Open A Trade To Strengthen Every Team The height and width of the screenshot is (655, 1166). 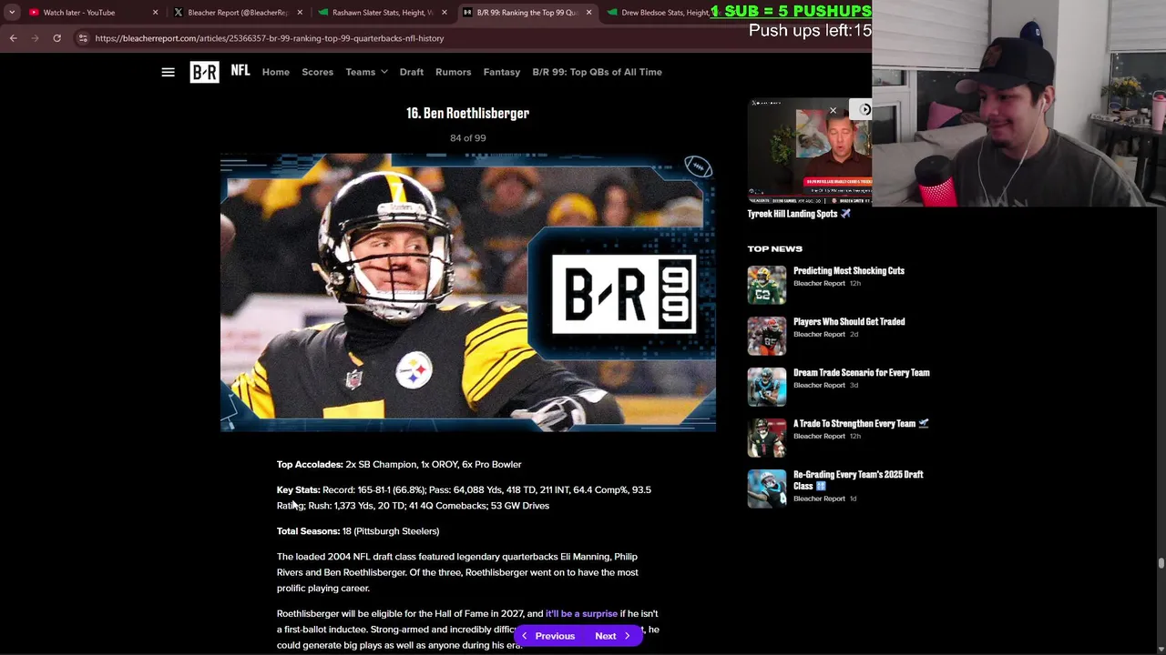(861, 423)
